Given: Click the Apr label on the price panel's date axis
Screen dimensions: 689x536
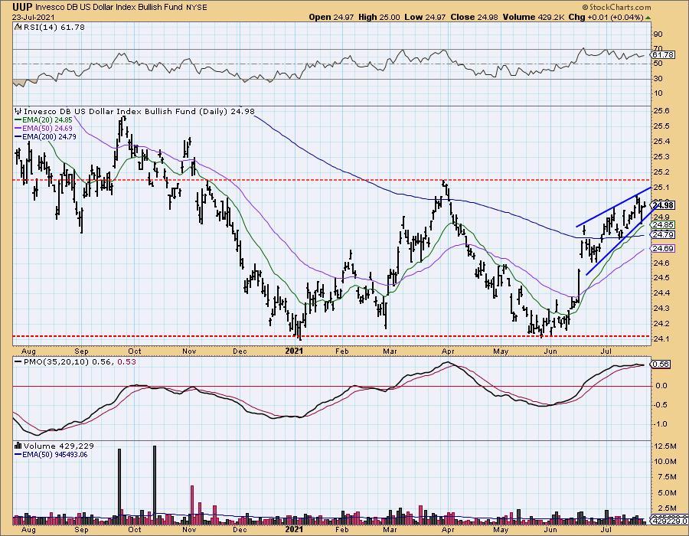Looking at the screenshot, I should pyautogui.click(x=448, y=351).
